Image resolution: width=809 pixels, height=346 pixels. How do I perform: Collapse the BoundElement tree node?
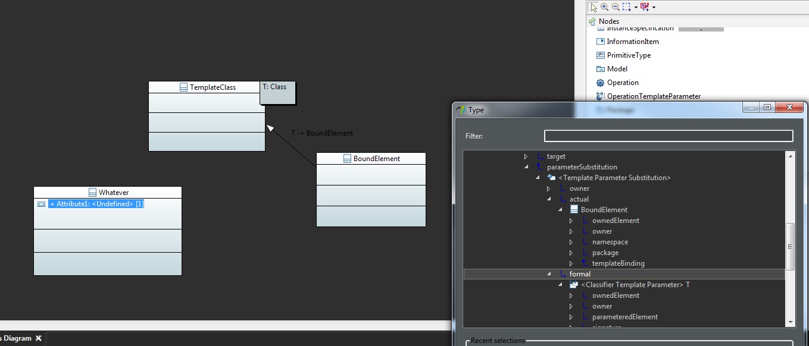pos(560,210)
